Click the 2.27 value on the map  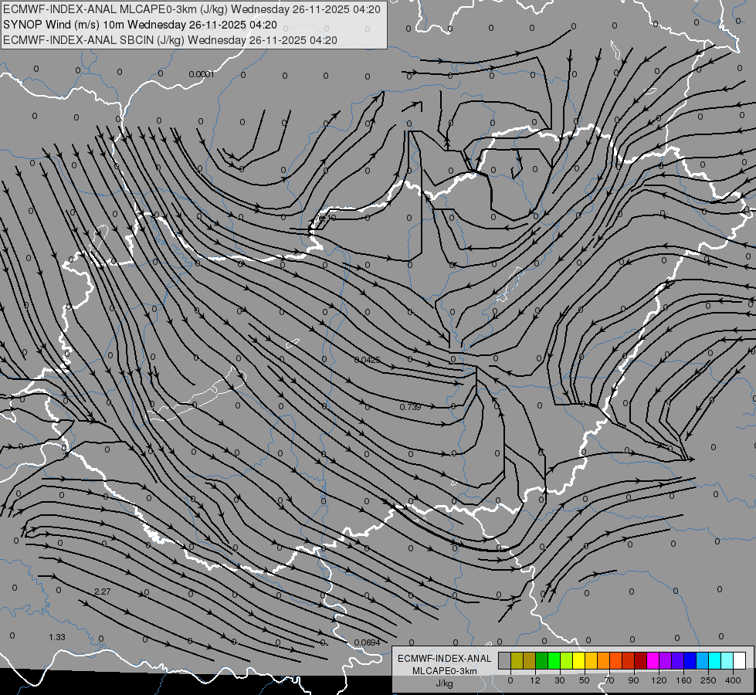point(102,592)
